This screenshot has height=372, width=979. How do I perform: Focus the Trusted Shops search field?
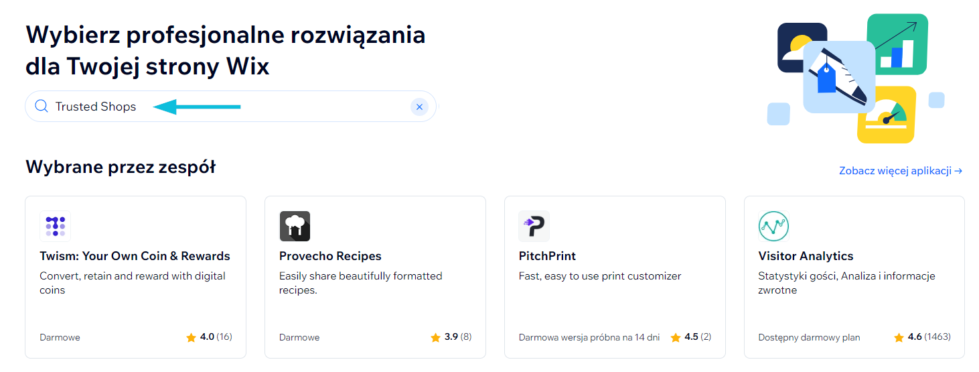(230, 107)
